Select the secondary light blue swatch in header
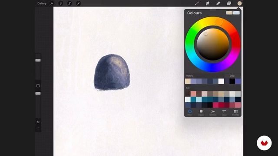The image size is (278, 156). point(236,13)
